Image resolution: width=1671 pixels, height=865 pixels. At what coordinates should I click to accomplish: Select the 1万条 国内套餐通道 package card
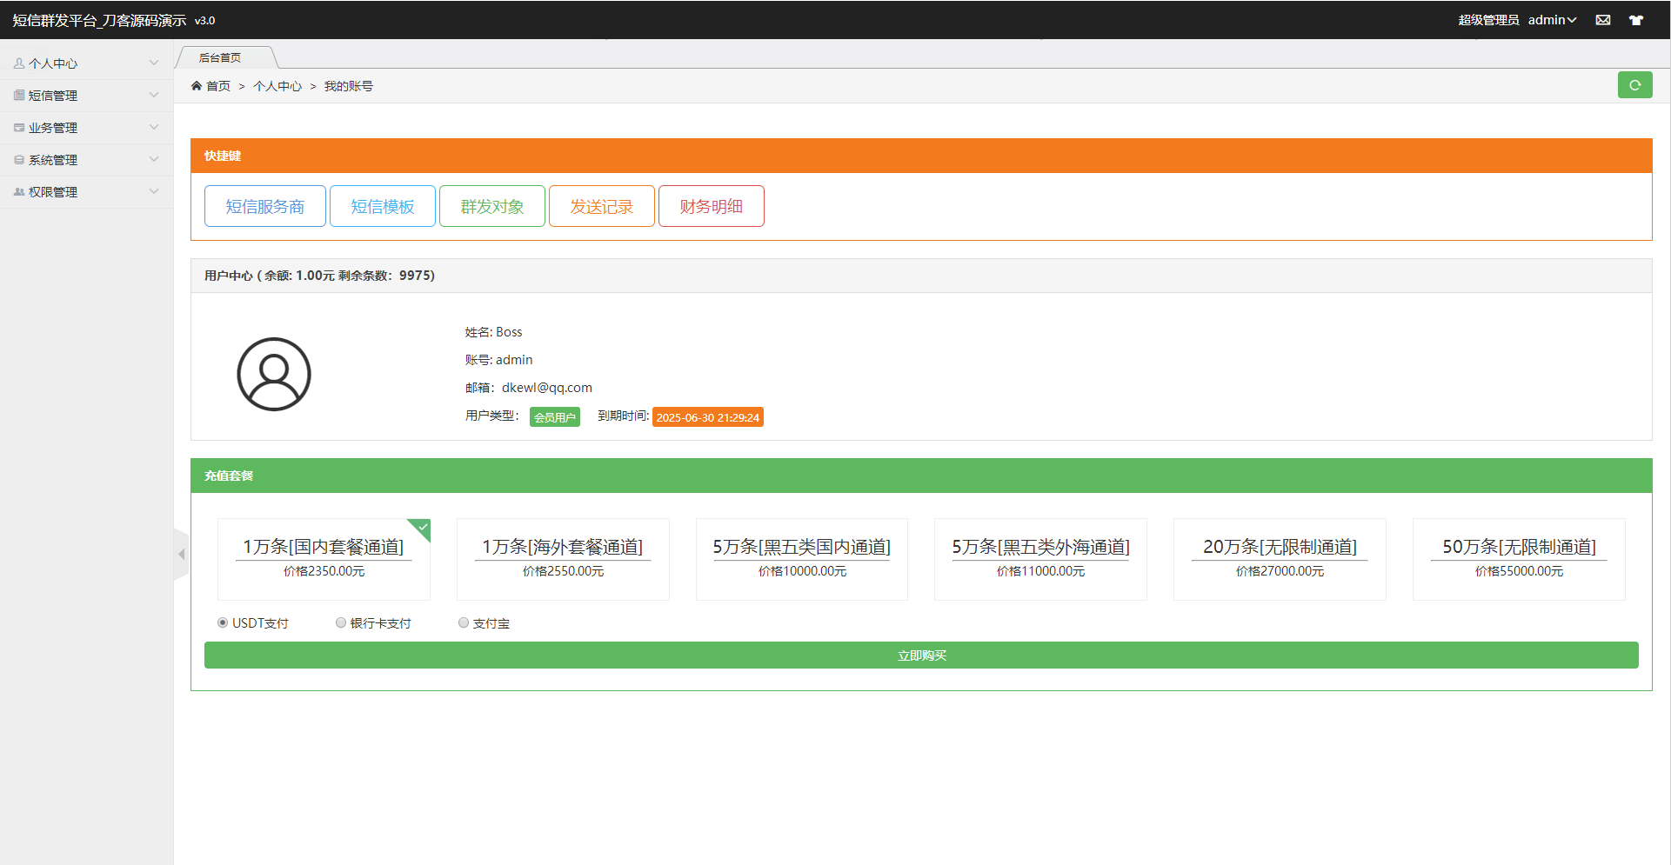pos(323,559)
